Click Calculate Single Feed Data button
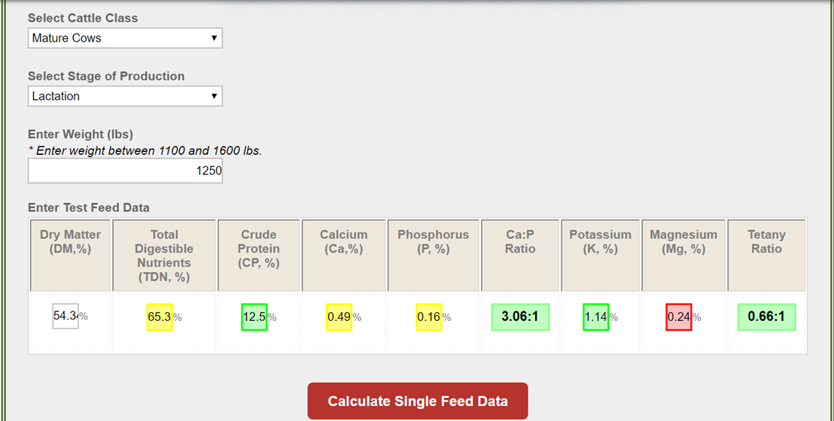 point(418,401)
